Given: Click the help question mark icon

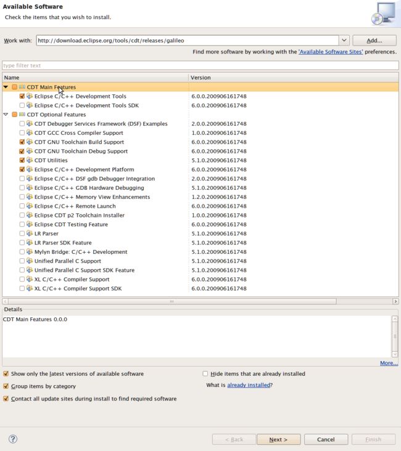Looking at the screenshot, I should click(13, 439).
